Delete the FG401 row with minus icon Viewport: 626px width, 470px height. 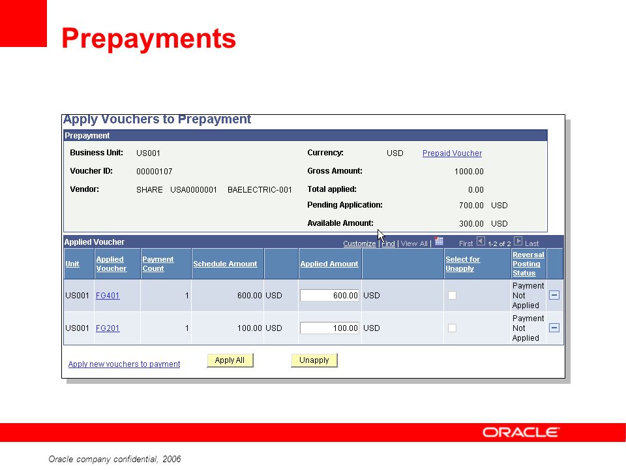554,295
